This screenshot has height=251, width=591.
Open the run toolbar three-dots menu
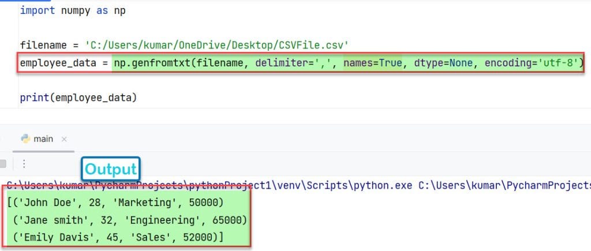coord(24,164)
